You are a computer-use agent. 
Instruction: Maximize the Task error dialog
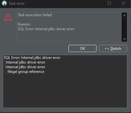coord(109,3)
